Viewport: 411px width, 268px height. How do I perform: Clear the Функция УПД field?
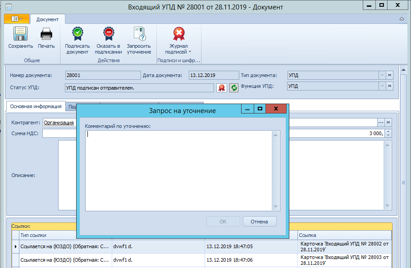coord(389,86)
